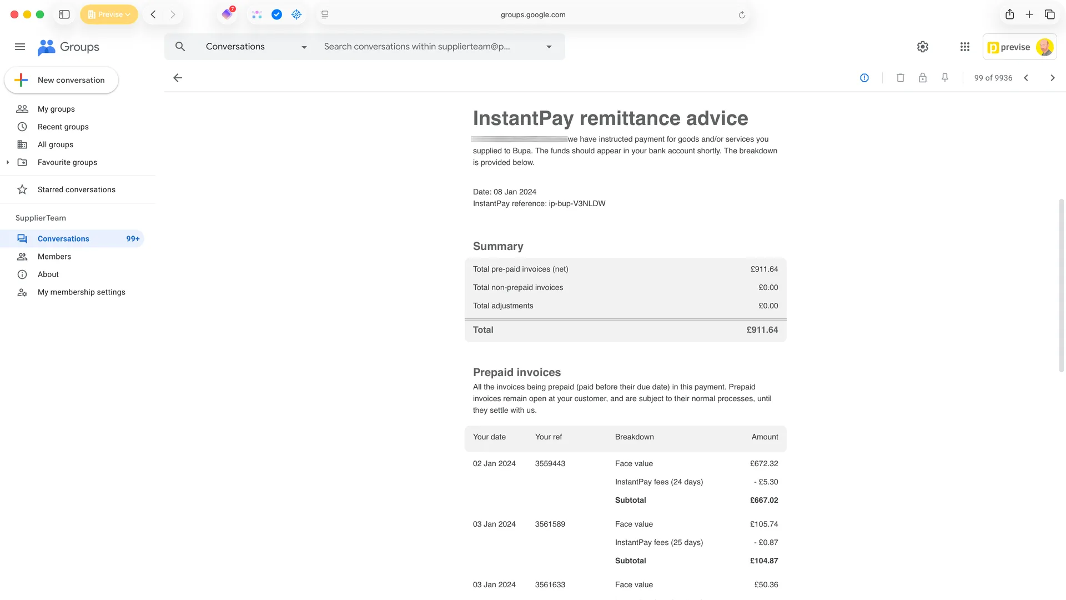Click the delete conversation trash icon
1066x600 pixels.
point(901,78)
